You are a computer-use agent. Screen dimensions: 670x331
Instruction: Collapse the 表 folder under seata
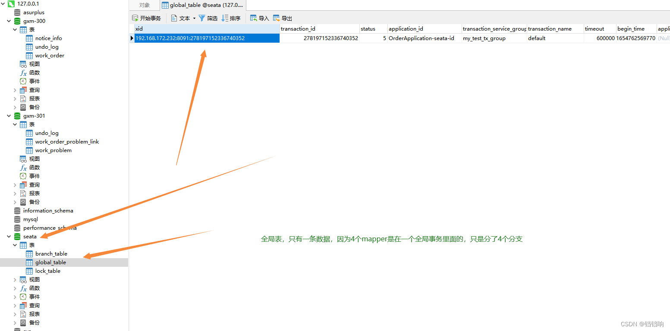click(x=15, y=245)
